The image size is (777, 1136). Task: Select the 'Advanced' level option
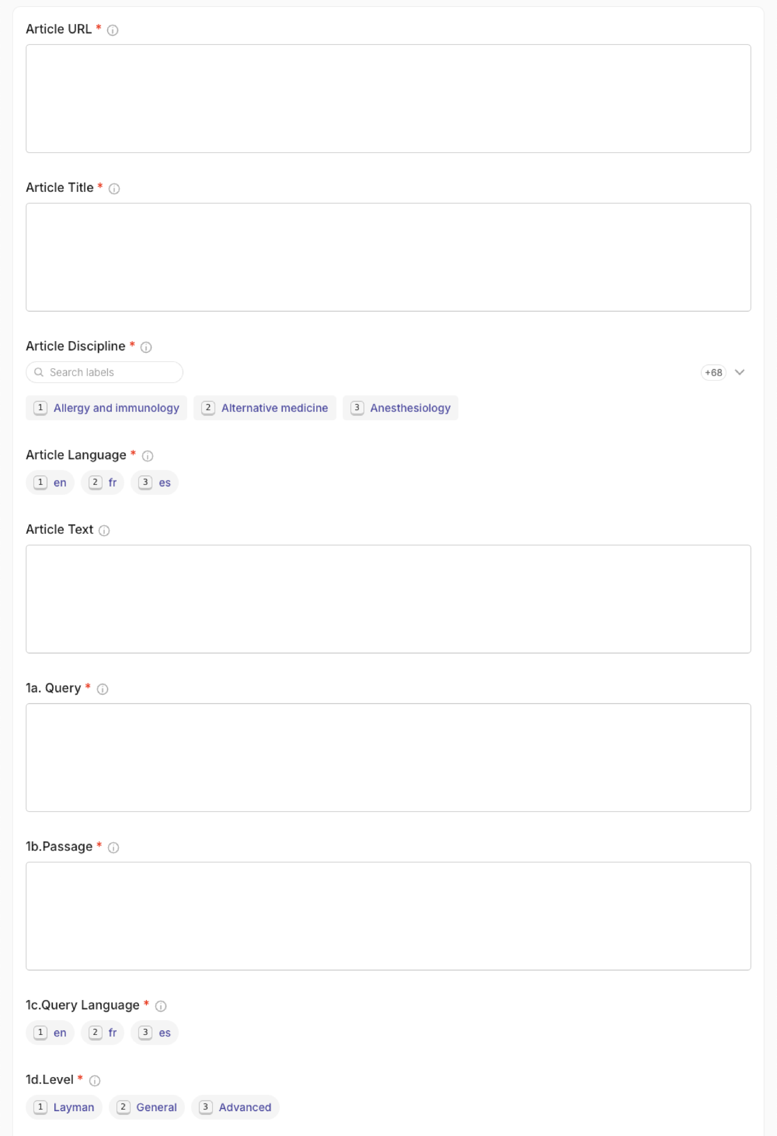[235, 1107]
